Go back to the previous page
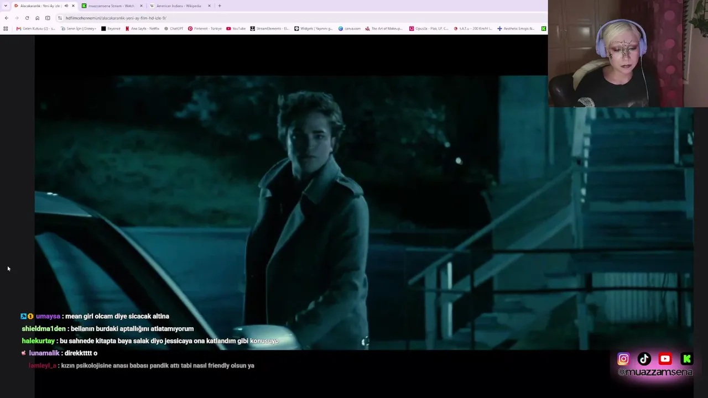 point(6,18)
